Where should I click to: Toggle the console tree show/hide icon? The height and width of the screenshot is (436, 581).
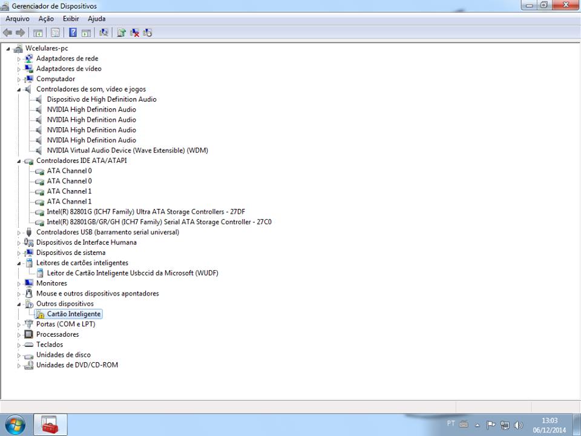coord(38,33)
